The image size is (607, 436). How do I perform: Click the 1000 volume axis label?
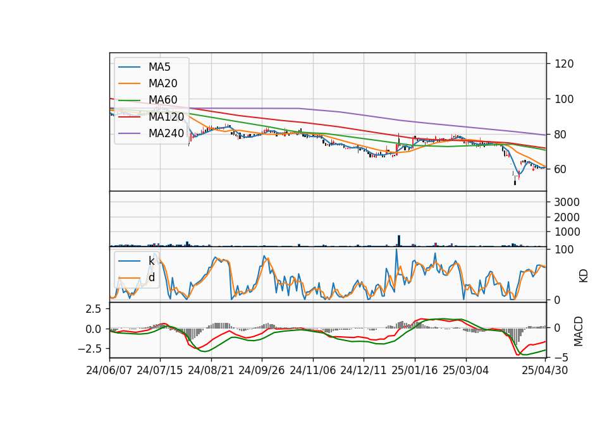[x=567, y=232]
